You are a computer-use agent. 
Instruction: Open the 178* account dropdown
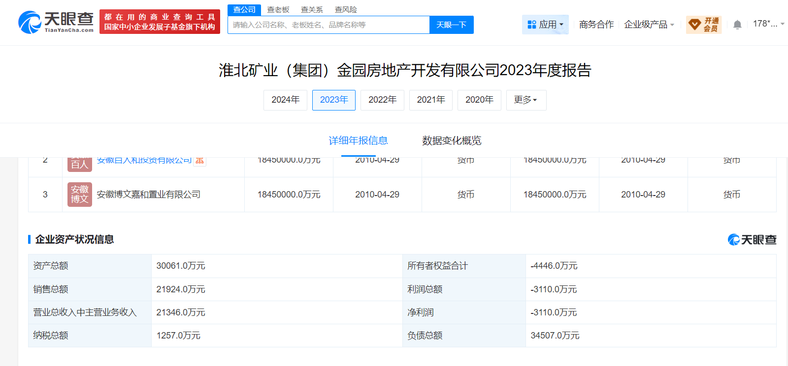point(768,24)
